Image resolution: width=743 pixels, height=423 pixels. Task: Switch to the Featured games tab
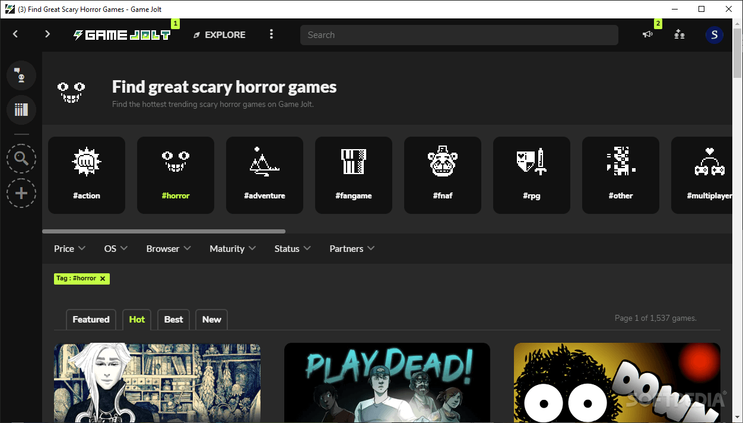click(x=91, y=319)
